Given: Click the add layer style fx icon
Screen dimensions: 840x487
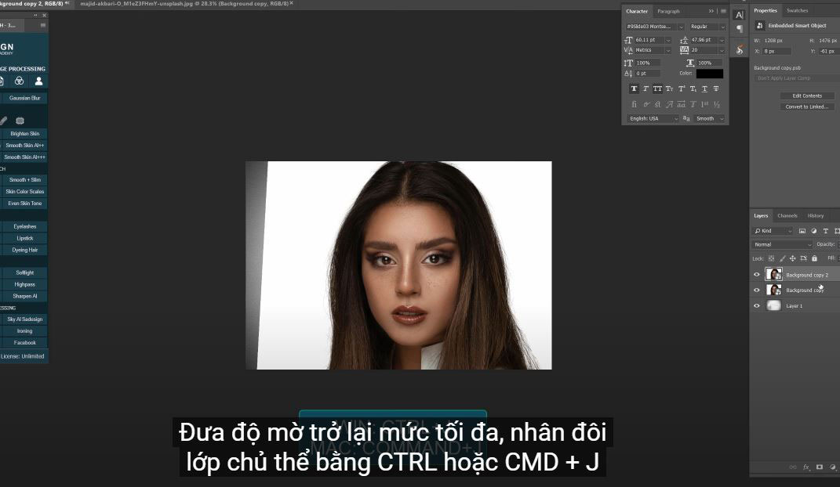Looking at the screenshot, I should coord(805,467).
